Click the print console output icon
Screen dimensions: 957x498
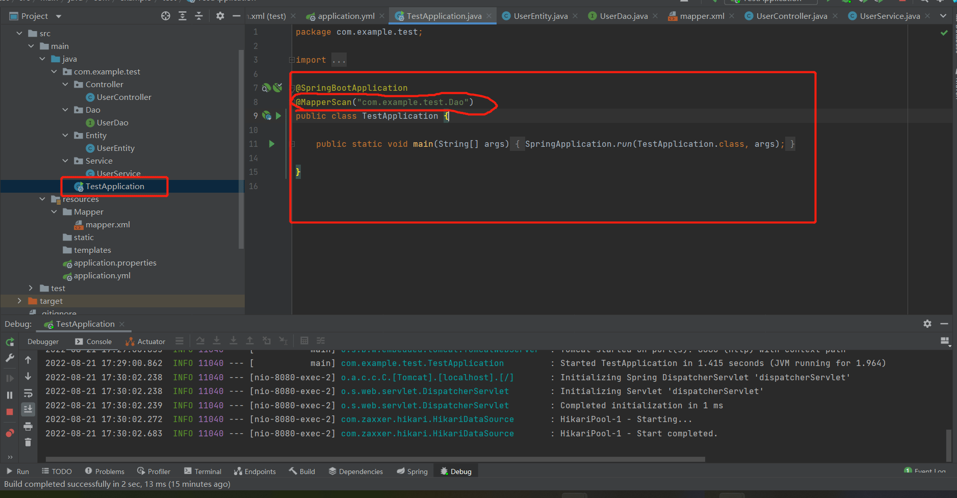[x=28, y=426]
